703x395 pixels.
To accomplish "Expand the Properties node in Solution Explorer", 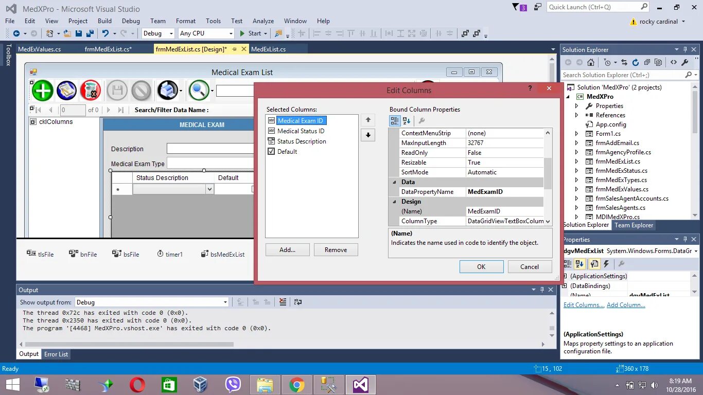I will tap(577, 106).
